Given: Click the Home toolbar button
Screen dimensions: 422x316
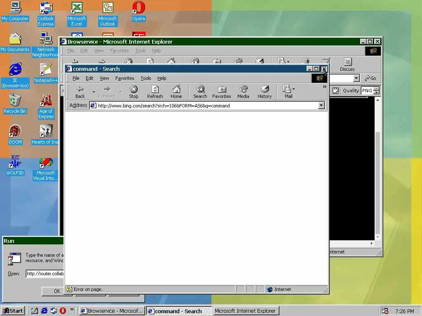Looking at the screenshot, I should [x=176, y=92].
